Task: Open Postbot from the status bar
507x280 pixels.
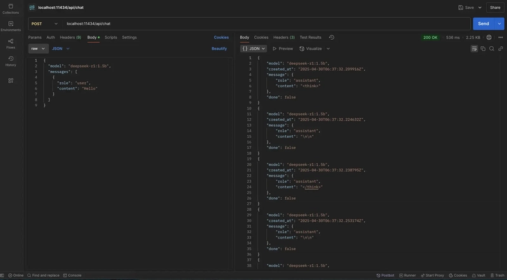Action: tap(385, 276)
